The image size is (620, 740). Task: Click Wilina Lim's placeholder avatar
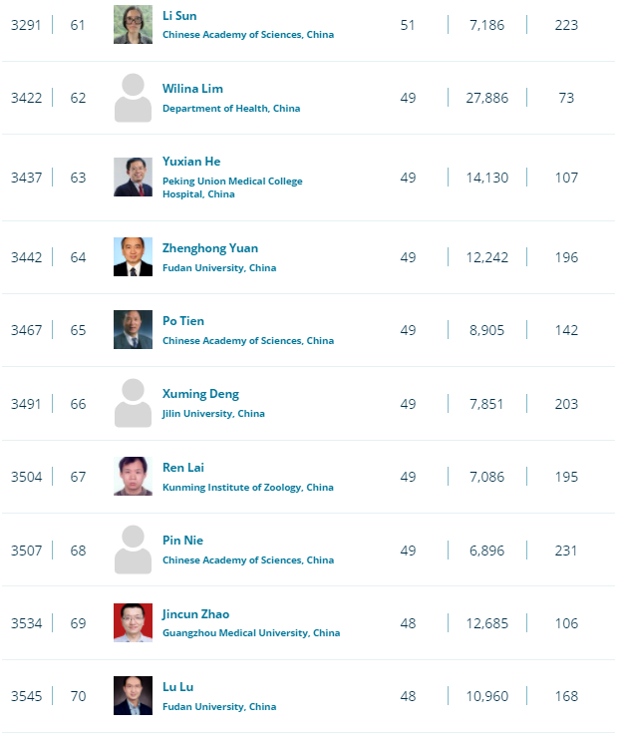point(133,98)
